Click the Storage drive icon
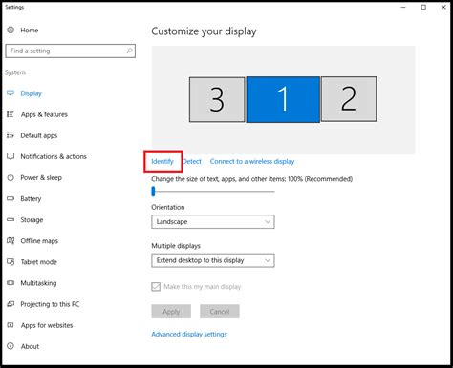The height and width of the screenshot is (368, 453). (x=11, y=219)
